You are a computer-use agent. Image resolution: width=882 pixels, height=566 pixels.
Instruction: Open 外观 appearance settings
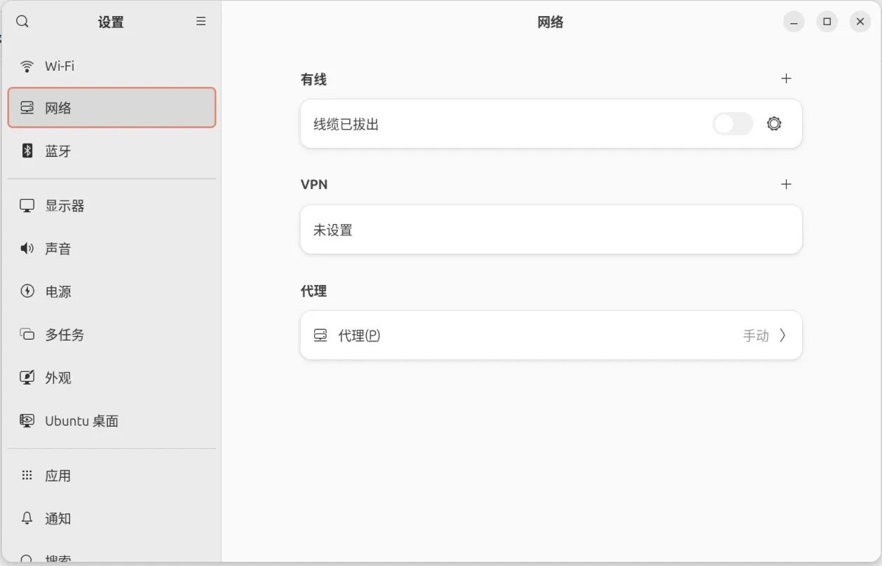tap(58, 378)
